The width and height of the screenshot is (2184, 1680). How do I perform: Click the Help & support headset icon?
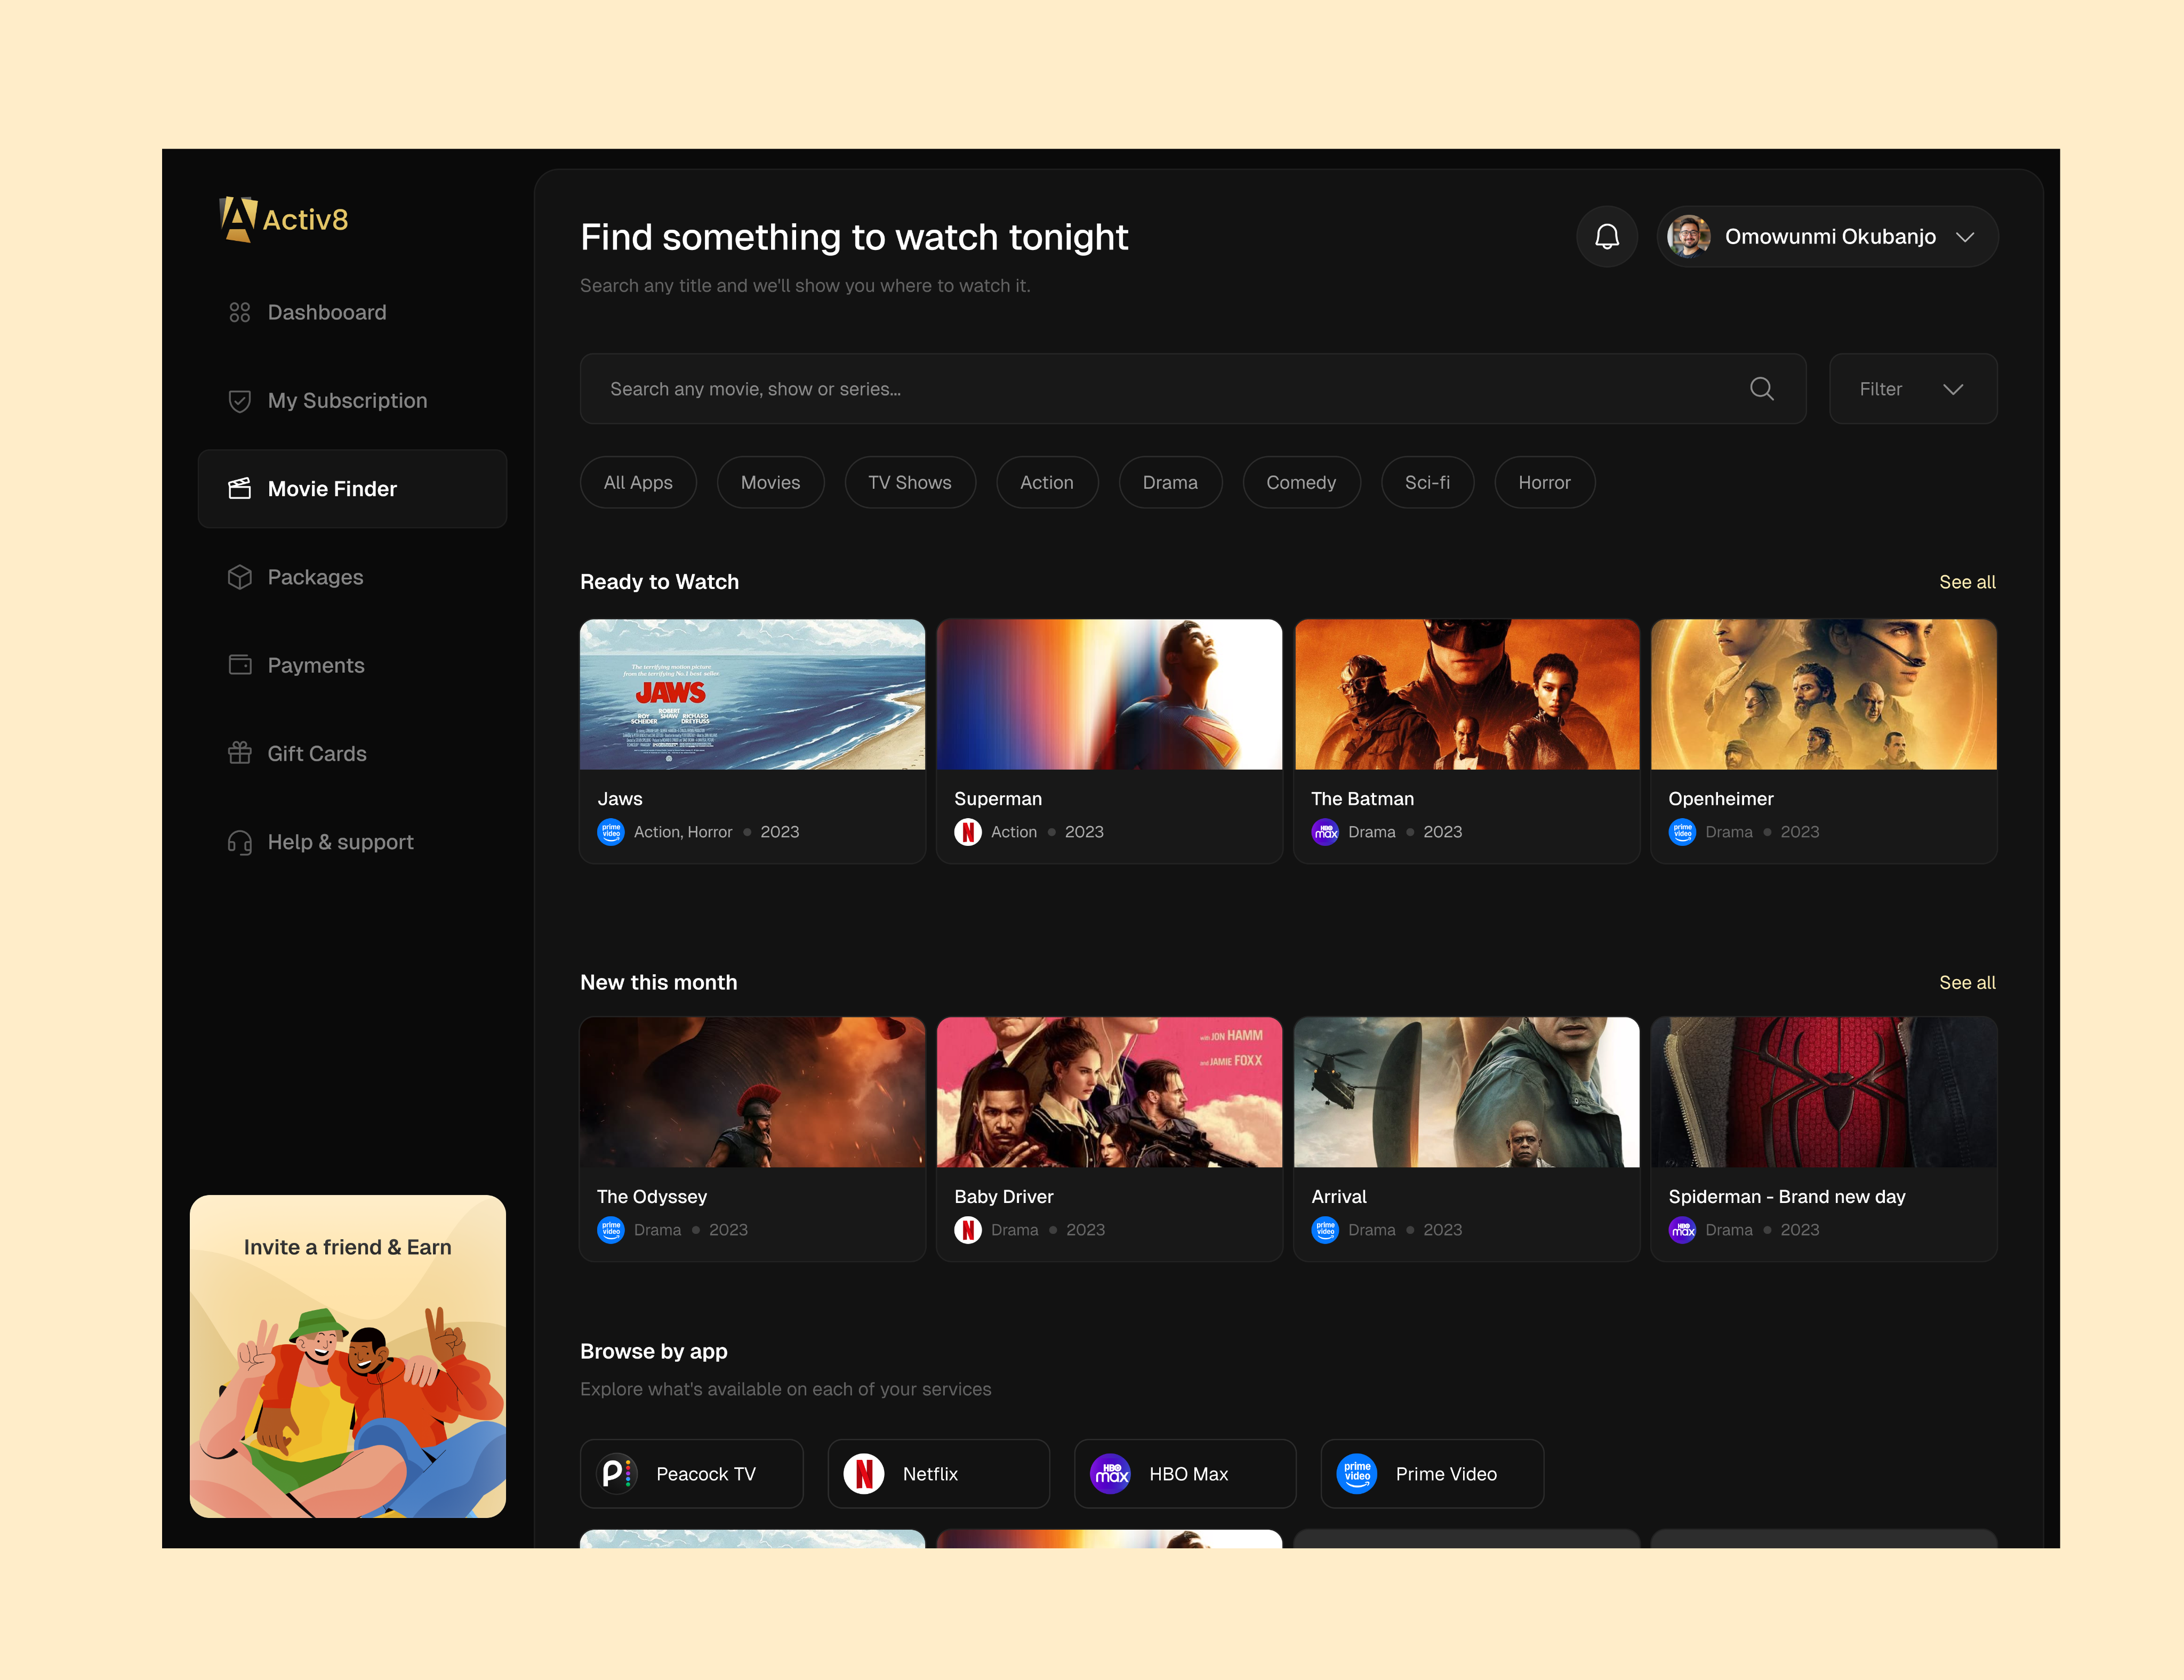[x=240, y=843]
